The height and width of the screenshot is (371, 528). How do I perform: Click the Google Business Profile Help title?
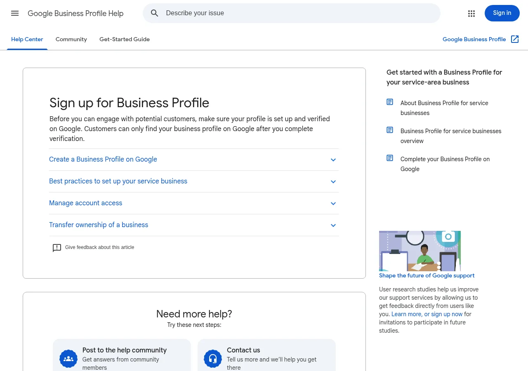click(x=75, y=14)
